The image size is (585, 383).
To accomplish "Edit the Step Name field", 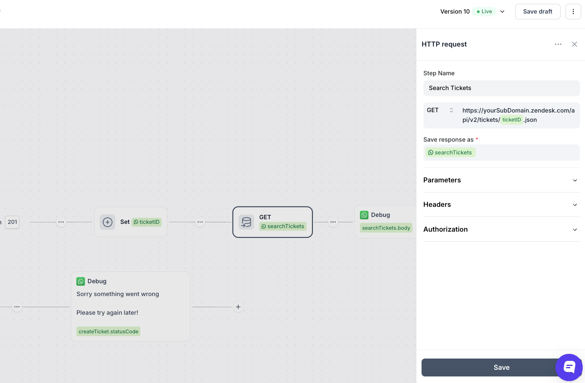I will (x=502, y=88).
